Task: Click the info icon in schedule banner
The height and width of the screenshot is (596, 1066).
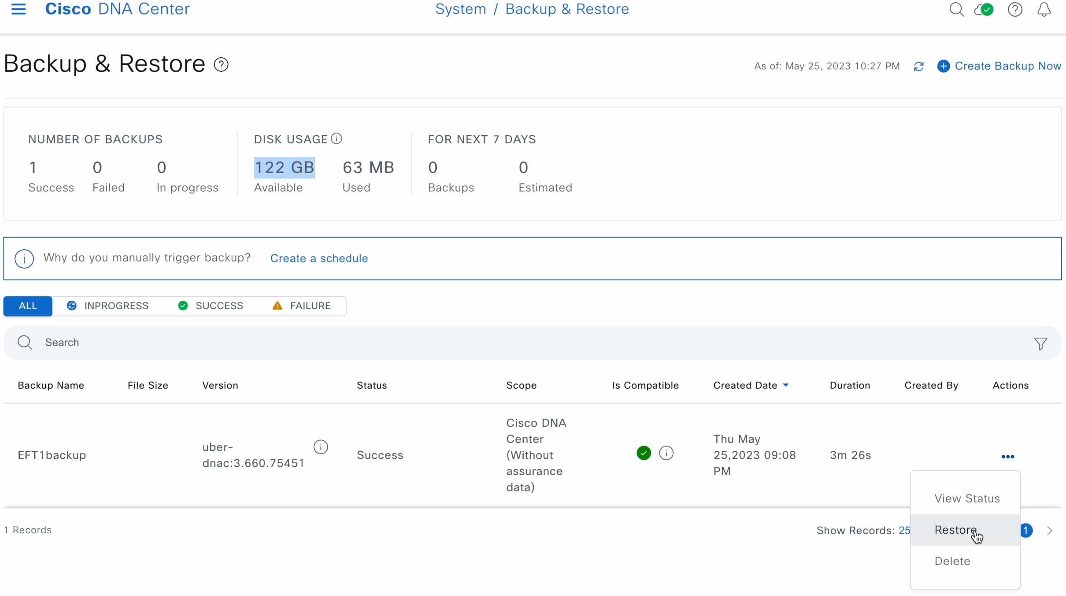Action: click(x=24, y=259)
